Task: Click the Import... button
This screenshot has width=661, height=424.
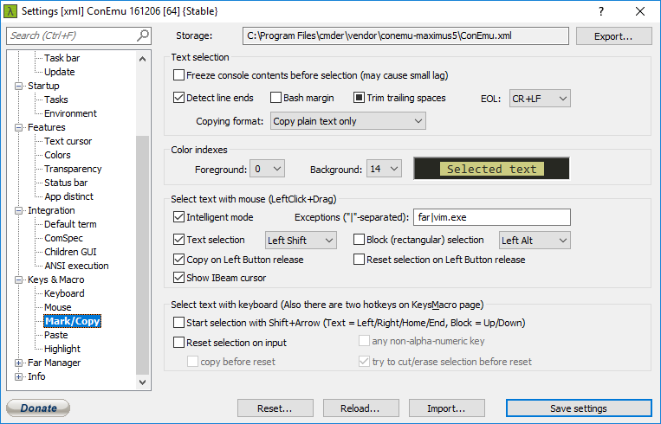Action: tap(446, 408)
